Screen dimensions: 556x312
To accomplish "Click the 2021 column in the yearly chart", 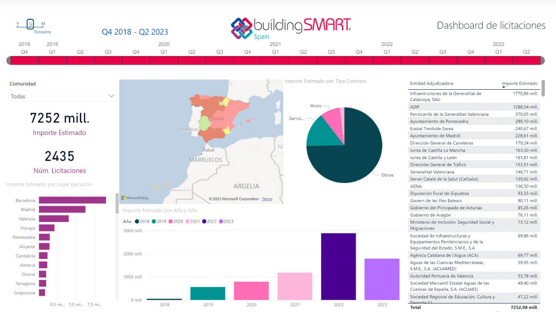I will [x=295, y=286].
